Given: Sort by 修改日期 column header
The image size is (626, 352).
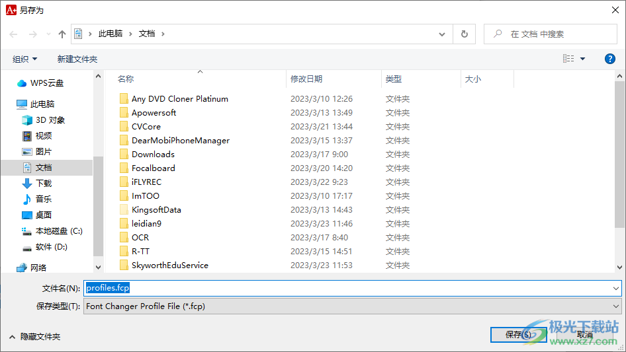Looking at the screenshot, I should click(306, 79).
